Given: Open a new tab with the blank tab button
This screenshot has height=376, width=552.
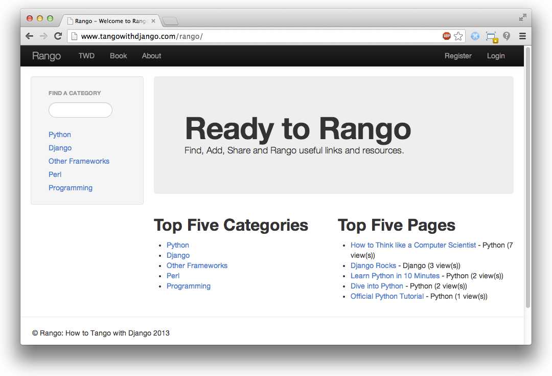Looking at the screenshot, I should pos(171,21).
